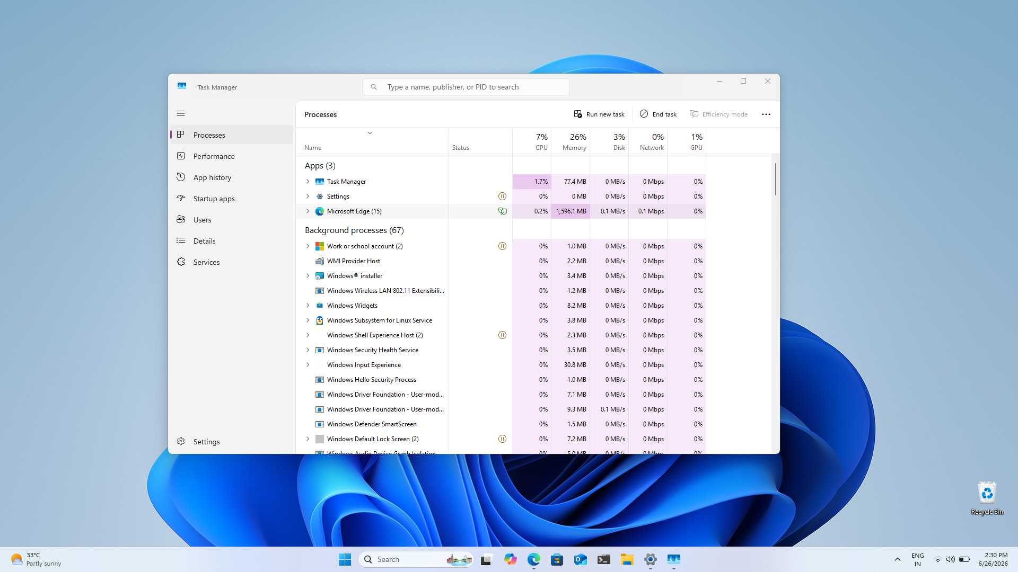Click Efficiency mode button
Viewport: 1018px width, 572px height.
[718, 114]
